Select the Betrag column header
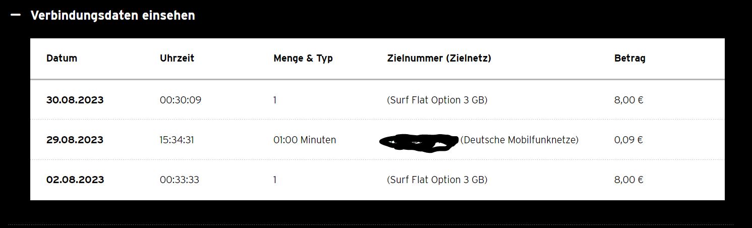 629,59
